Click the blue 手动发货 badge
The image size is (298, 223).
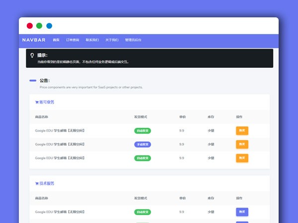[143, 144]
